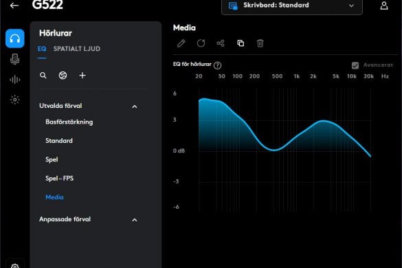Add a new EQ preset plus icon
The image size is (402, 268).
point(82,76)
